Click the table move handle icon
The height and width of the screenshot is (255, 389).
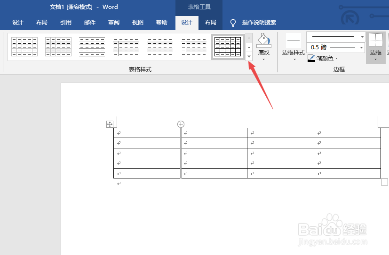pyautogui.click(x=110, y=124)
